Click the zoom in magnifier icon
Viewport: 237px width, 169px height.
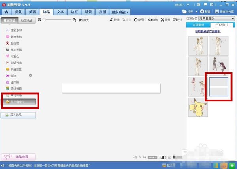(75, 19)
